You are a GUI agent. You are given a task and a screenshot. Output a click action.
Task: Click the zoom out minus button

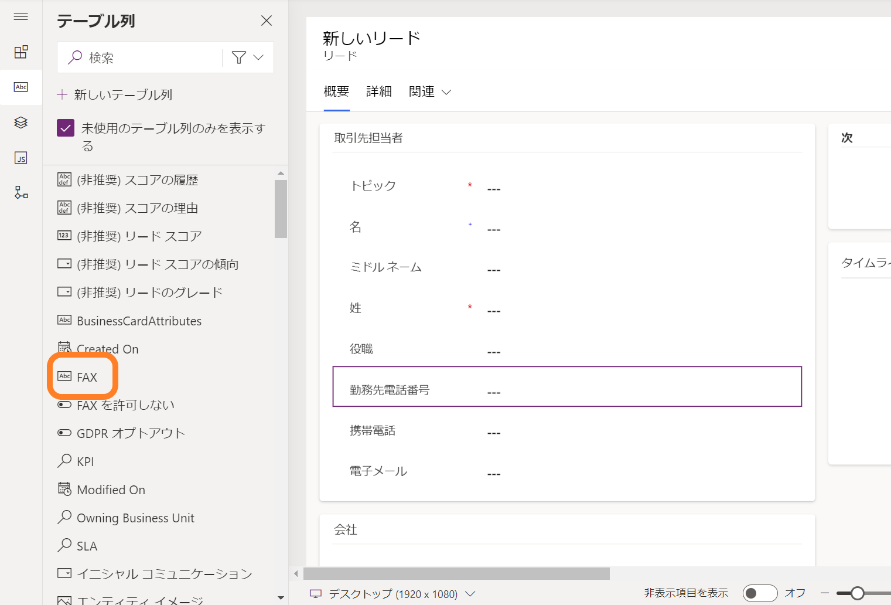[x=824, y=593]
